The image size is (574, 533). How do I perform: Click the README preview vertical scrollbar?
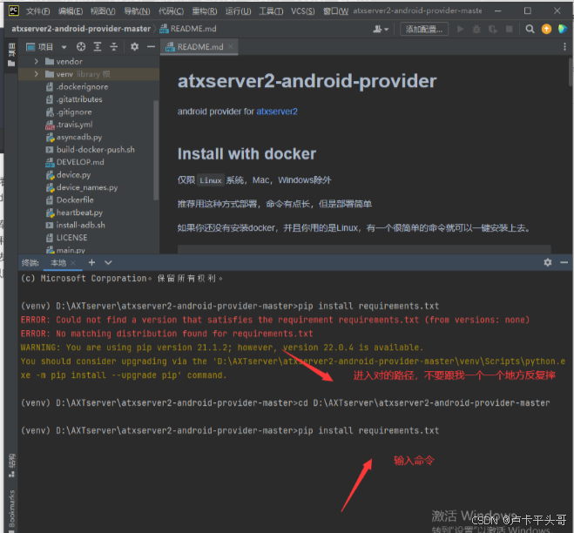click(571, 72)
